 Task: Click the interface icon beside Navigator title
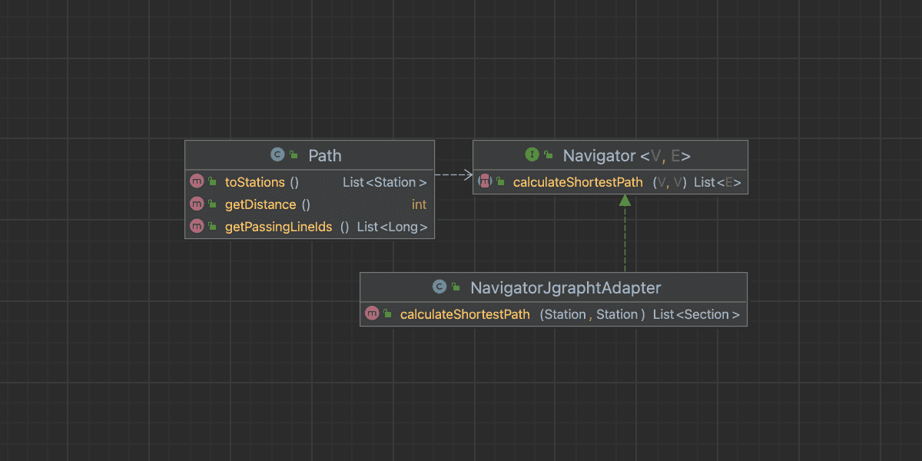pyautogui.click(x=532, y=155)
